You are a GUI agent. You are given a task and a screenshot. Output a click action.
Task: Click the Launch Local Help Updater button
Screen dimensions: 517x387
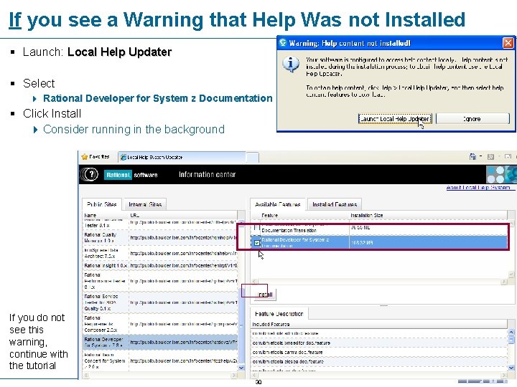(395, 119)
